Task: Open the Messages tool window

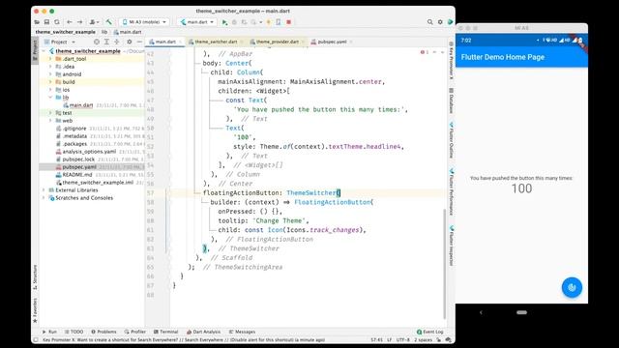Action: coord(242,332)
